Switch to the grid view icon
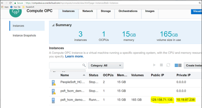 click(x=176, y=66)
